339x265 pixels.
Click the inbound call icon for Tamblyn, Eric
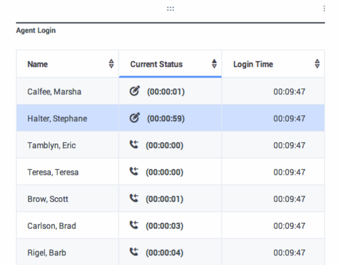(134, 144)
